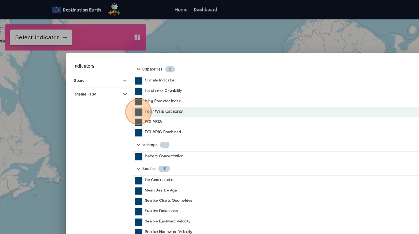Viewport: 419px width, 234px height.
Task: Select the Iceberg Concentration entry
Action: click(164, 156)
